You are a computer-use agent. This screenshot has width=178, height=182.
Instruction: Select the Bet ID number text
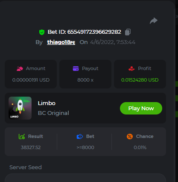94,32
